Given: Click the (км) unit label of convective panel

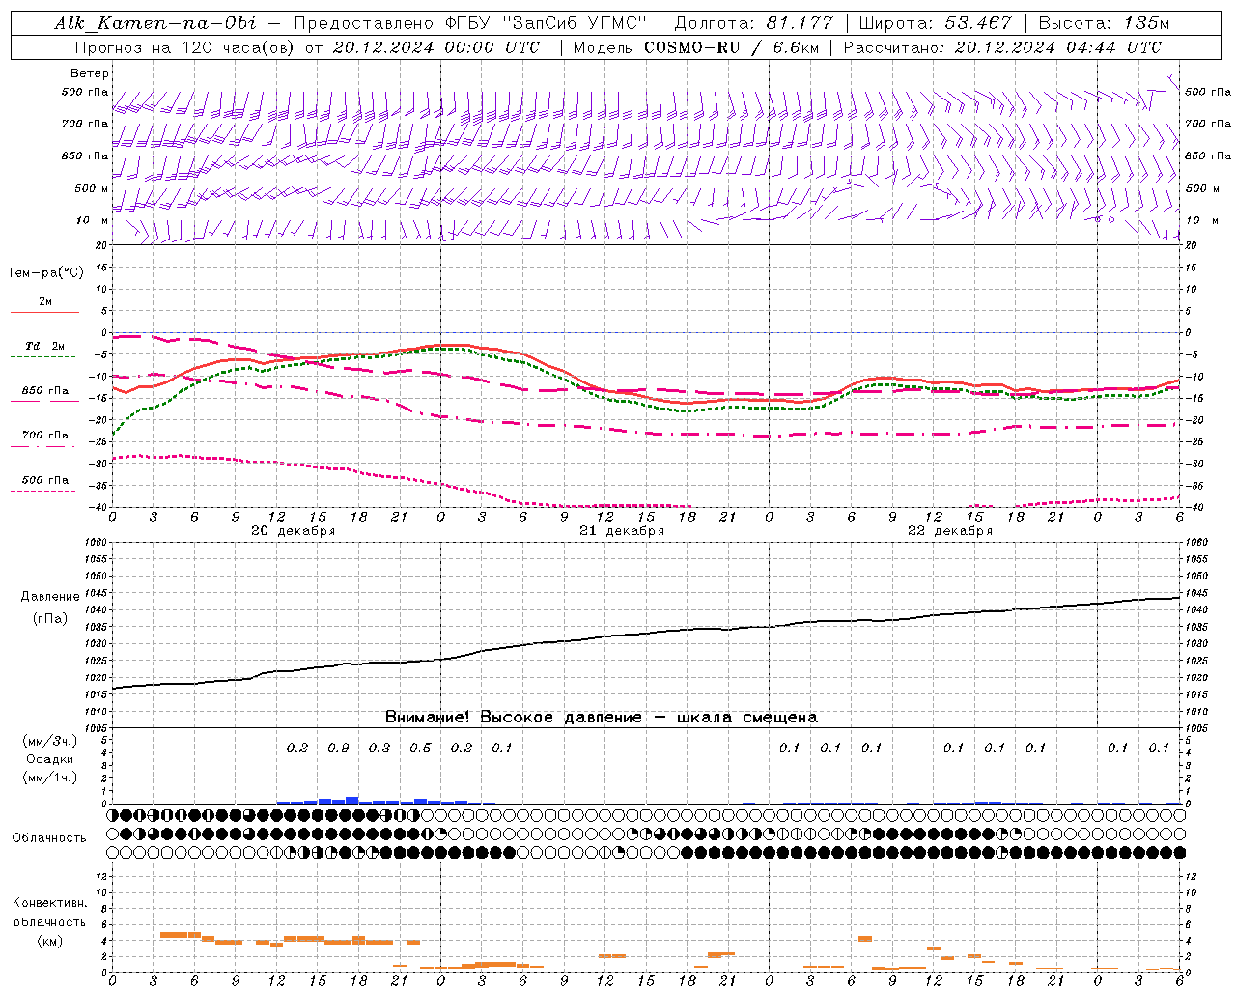Looking at the screenshot, I should (49, 942).
